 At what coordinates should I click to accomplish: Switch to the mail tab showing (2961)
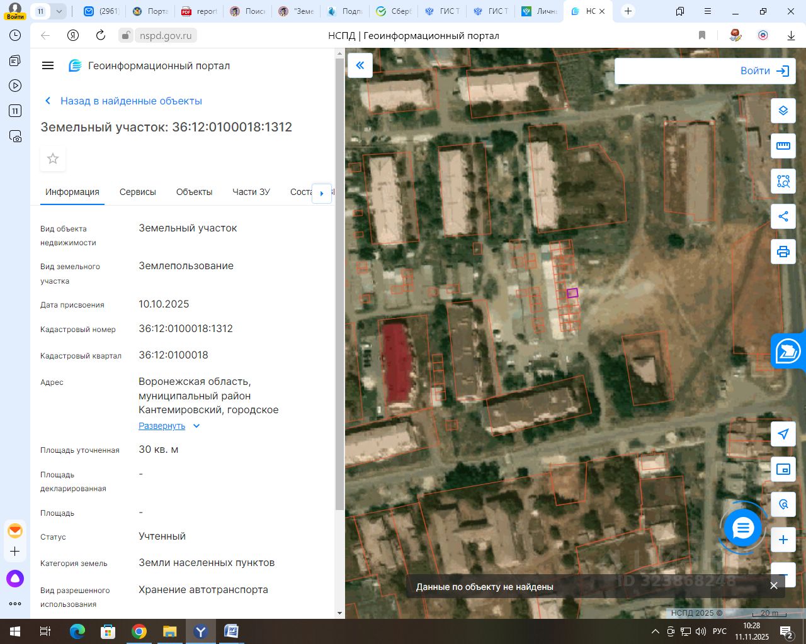(x=101, y=11)
